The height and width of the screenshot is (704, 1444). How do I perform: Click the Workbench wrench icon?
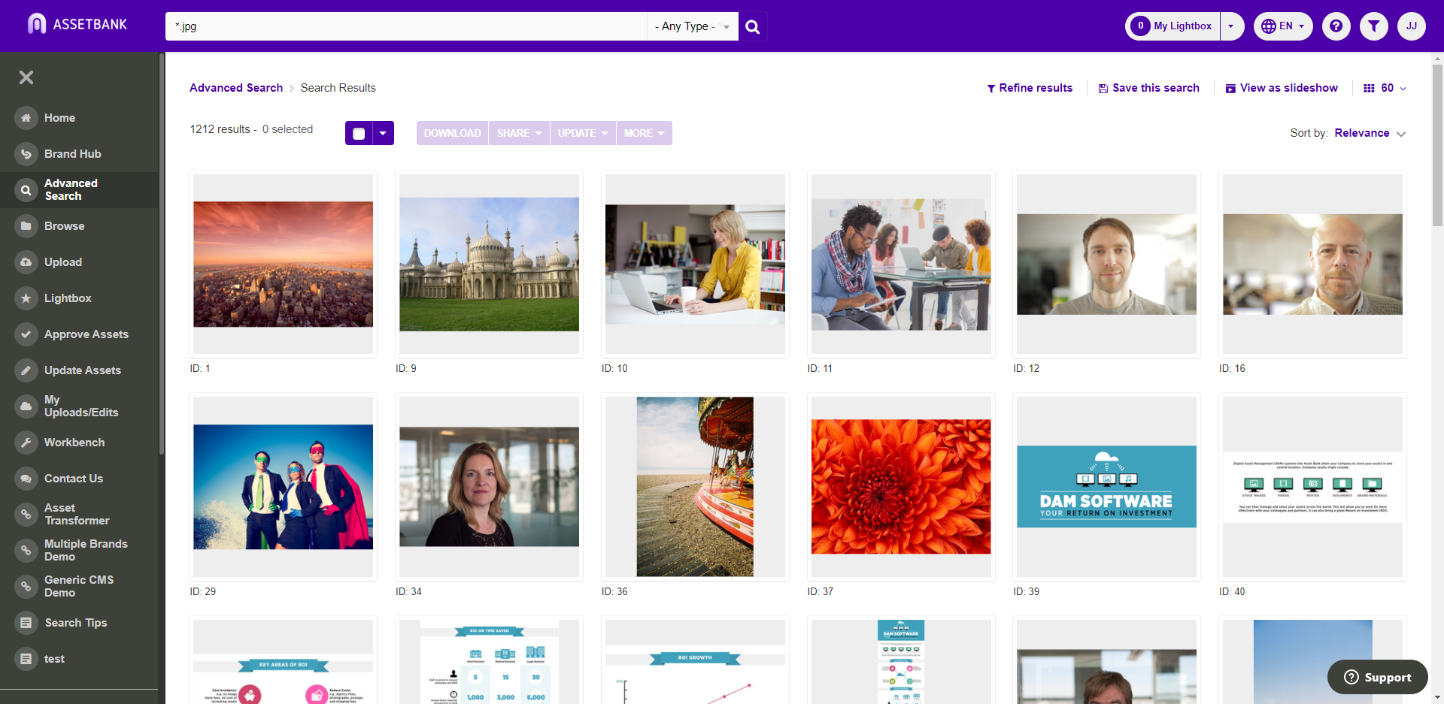click(26, 443)
